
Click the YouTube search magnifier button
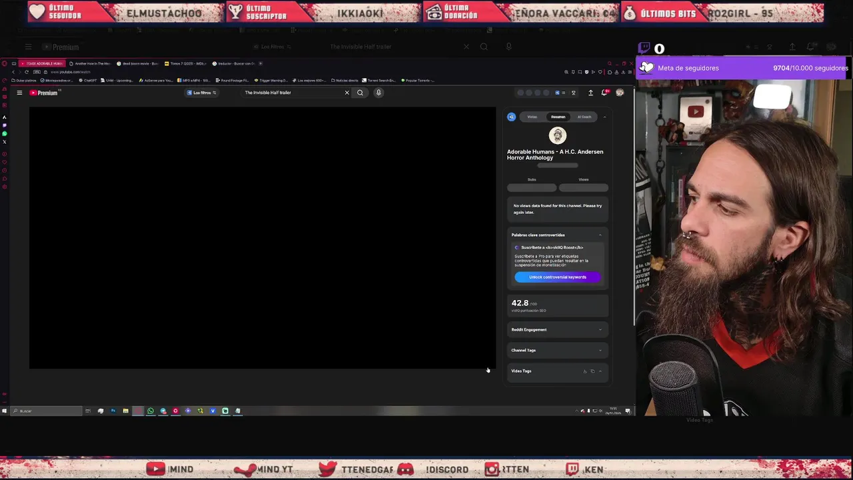coord(360,93)
